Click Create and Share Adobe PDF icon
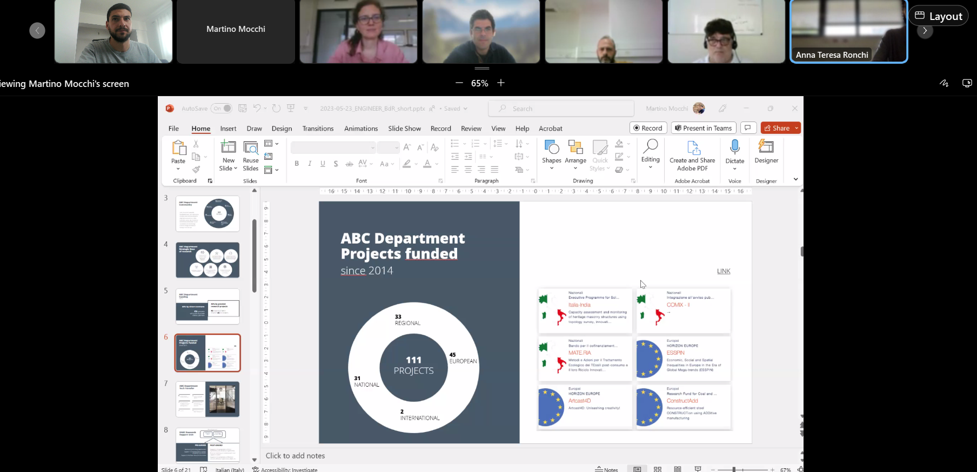 coord(693,149)
